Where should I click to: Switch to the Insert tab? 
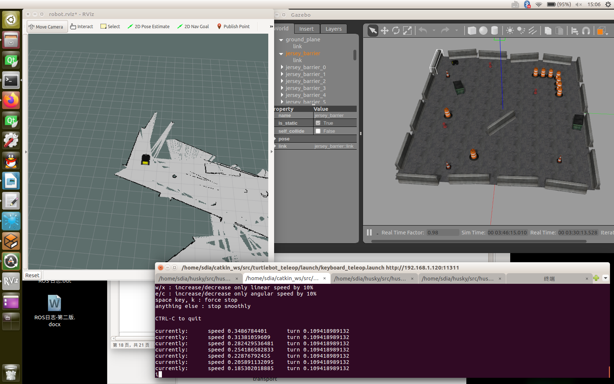click(306, 29)
